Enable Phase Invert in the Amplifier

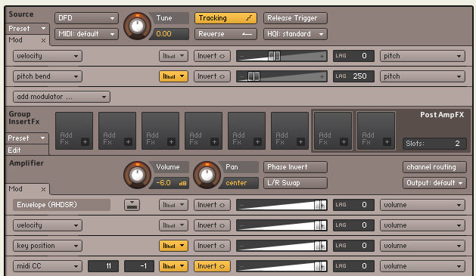click(295, 167)
